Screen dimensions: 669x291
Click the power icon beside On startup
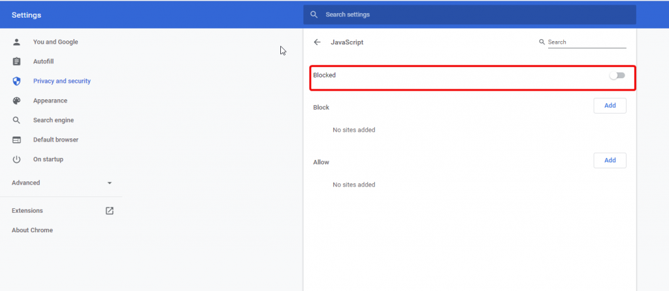point(16,159)
